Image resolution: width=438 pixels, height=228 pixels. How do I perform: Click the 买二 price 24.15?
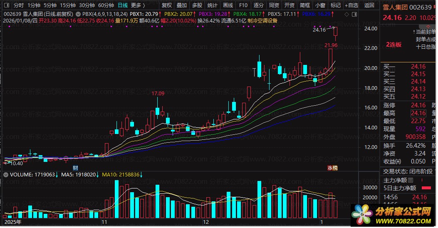tap(418, 74)
